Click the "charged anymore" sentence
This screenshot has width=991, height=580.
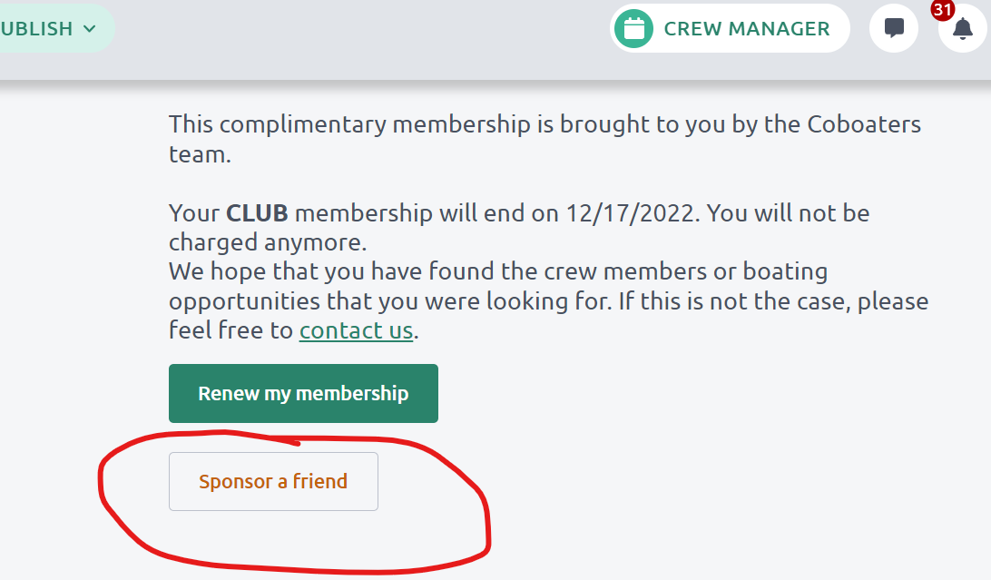click(x=267, y=242)
